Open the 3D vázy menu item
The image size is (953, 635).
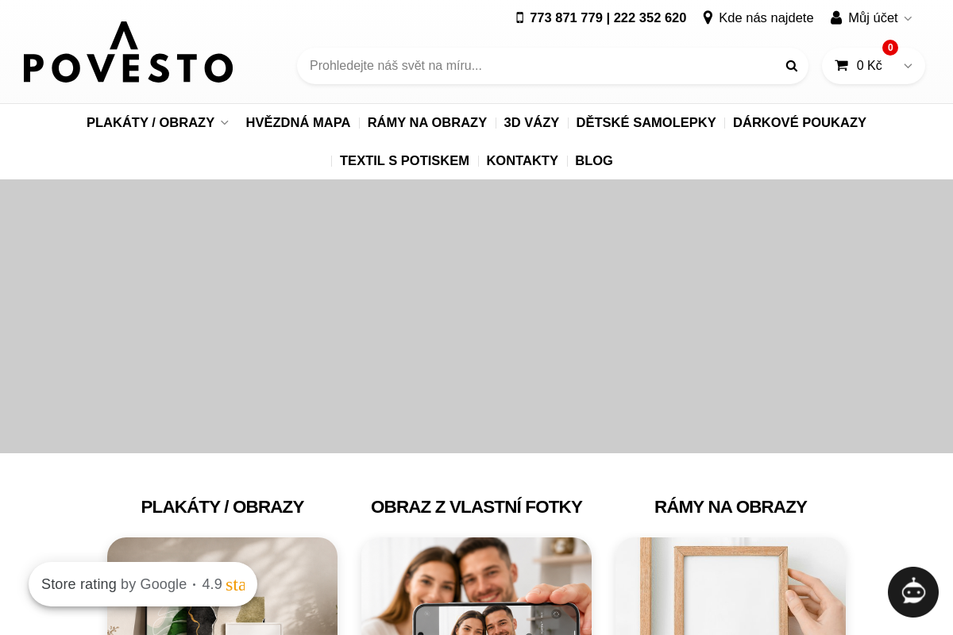tap(531, 123)
